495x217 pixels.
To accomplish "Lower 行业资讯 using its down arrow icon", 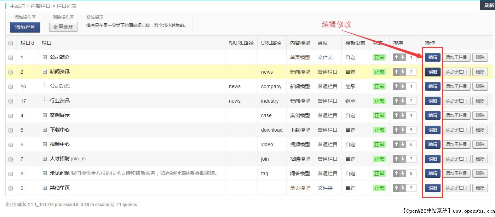I will [x=403, y=101].
